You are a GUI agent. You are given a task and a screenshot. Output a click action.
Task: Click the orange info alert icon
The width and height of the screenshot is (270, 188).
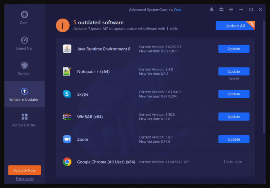pyautogui.click(x=63, y=25)
